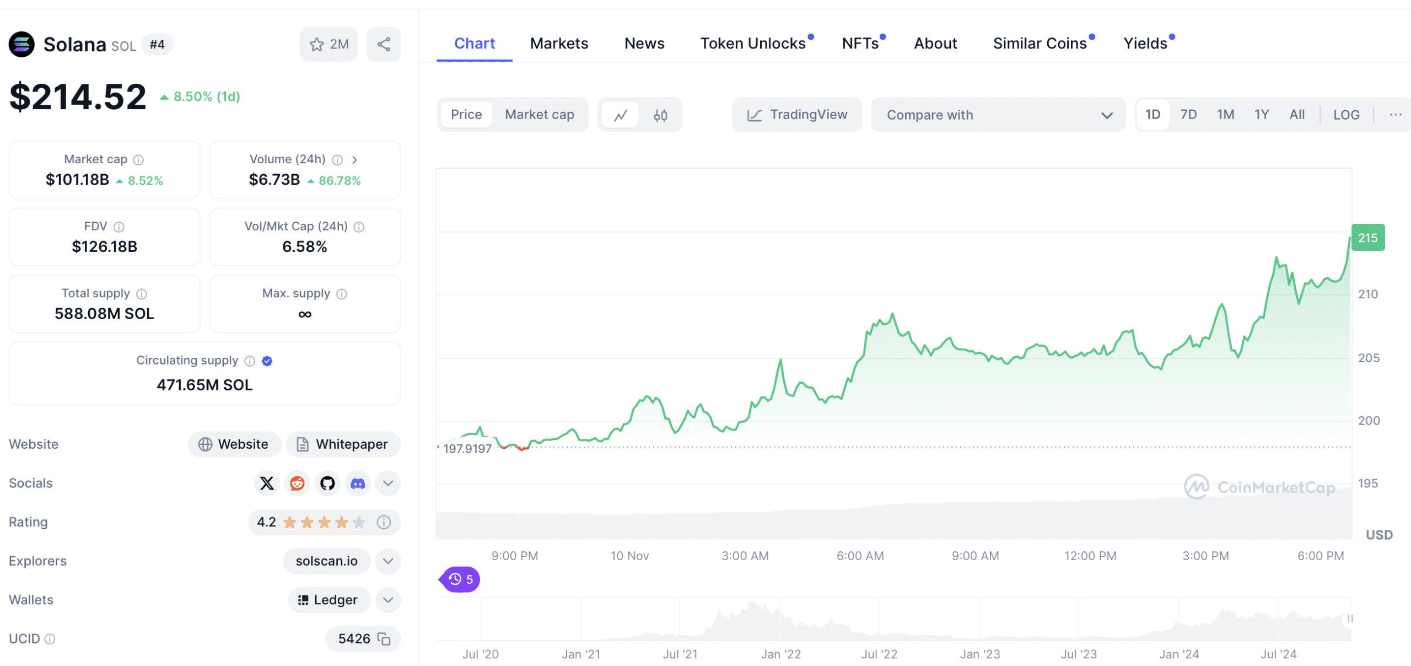The height and width of the screenshot is (666, 1411).
Task: Open the NFTs tab
Action: tap(860, 44)
